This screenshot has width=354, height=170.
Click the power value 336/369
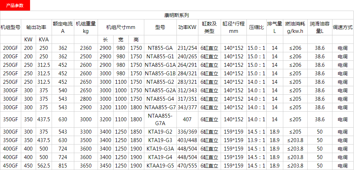tap(187, 131)
